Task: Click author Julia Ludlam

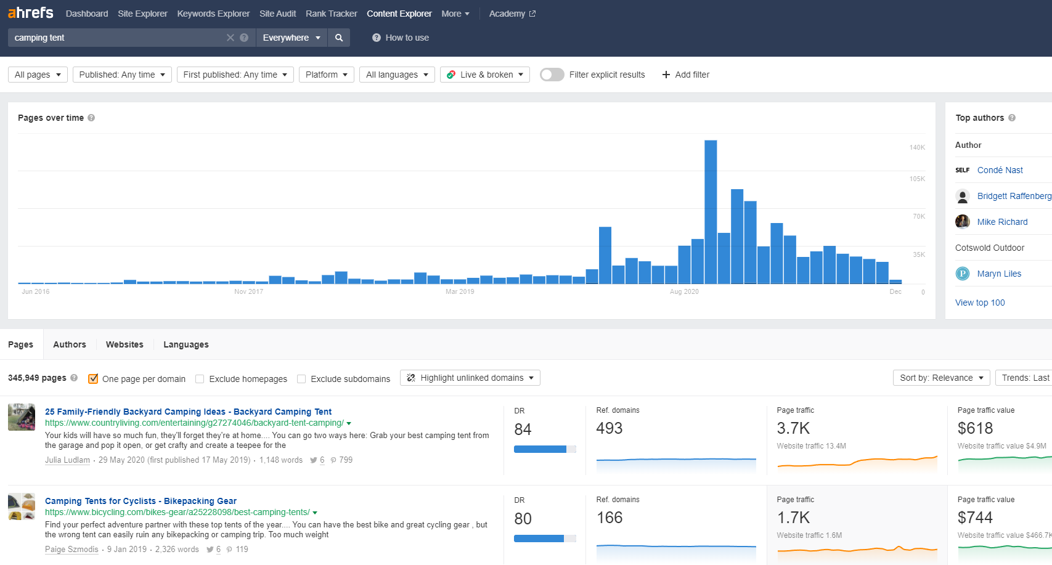Action: pyautogui.click(x=67, y=460)
